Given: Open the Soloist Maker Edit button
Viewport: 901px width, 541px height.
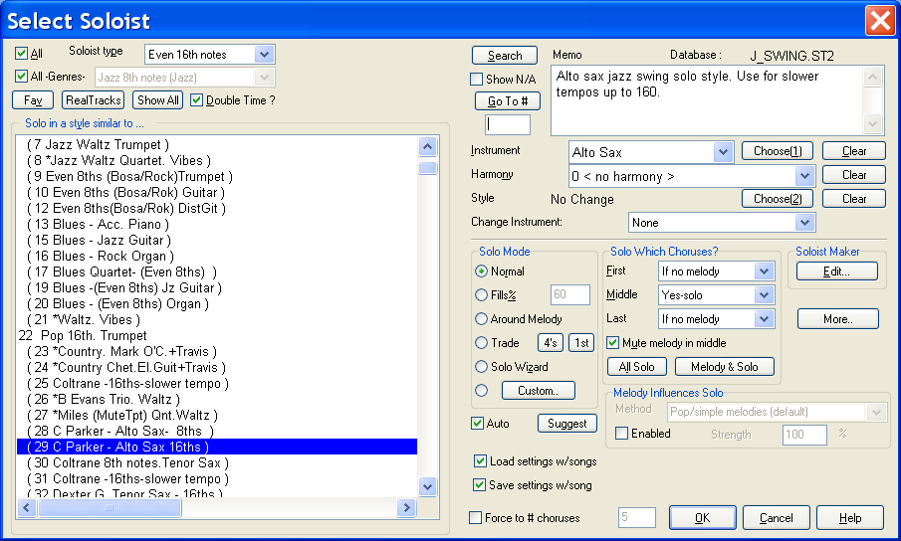Looking at the screenshot, I should [837, 270].
